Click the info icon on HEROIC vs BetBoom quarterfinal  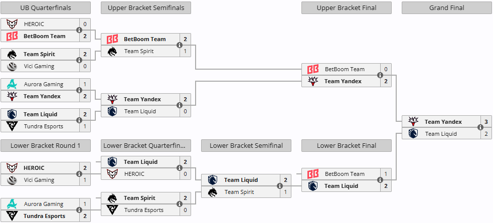tap(79, 30)
